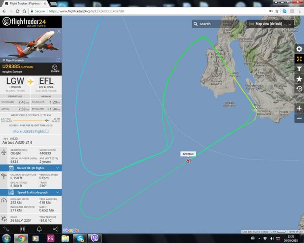Image resolution: width=304 pixels, height=243 pixels.
Task: Zoom in the map with plus button
Action: click(299, 108)
